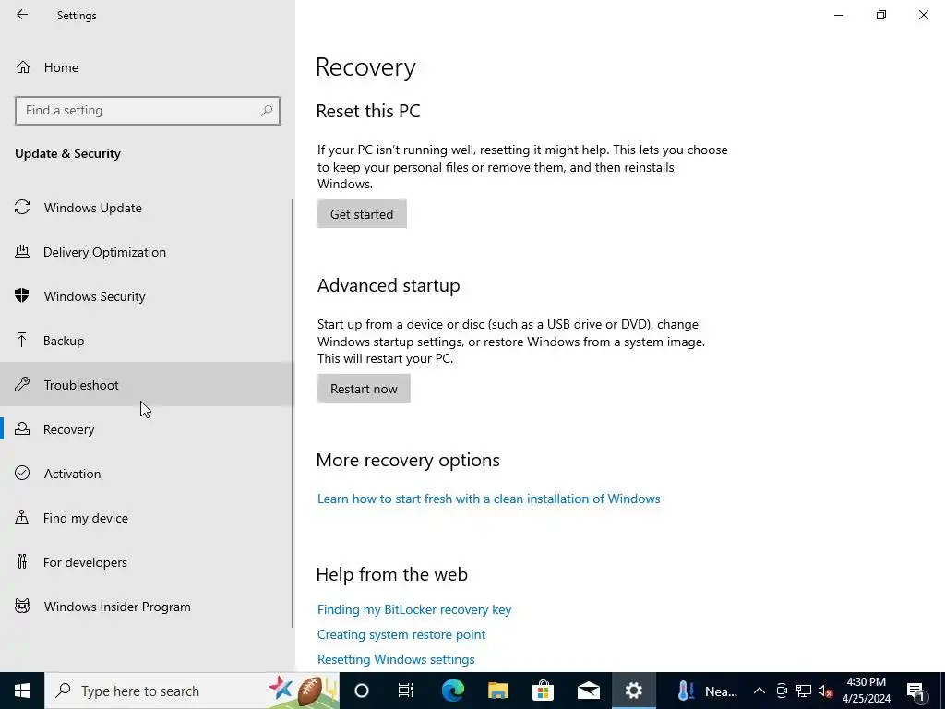
Task: Open Windows Security page
Action: (146, 296)
